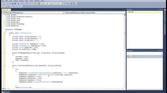
Task: Open the standard toolbar options overflow
Action: click(x=76, y=4)
